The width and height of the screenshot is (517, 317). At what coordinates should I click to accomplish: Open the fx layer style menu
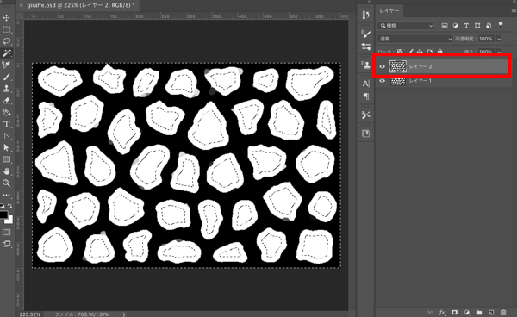coord(442,313)
